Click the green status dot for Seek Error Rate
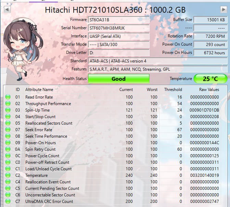This screenshot has width=230, height=207. [x=8, y=130]
